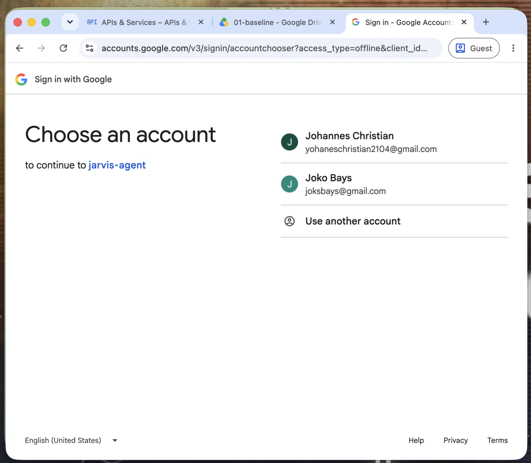Open the Help link
This screenshot has width=531, height=463.
point(416,440)
